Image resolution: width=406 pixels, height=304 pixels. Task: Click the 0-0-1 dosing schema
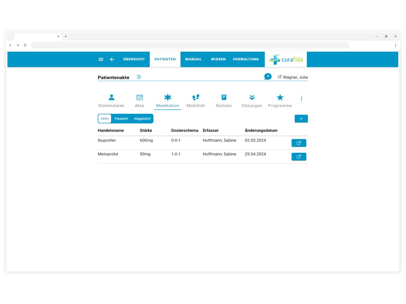click(176, 141)
